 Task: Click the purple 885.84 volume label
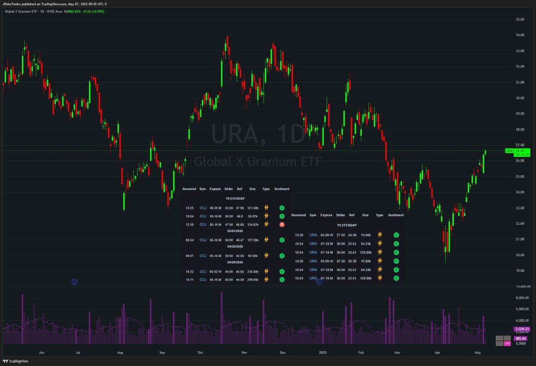pyautogui.click(x=522, y=339)
